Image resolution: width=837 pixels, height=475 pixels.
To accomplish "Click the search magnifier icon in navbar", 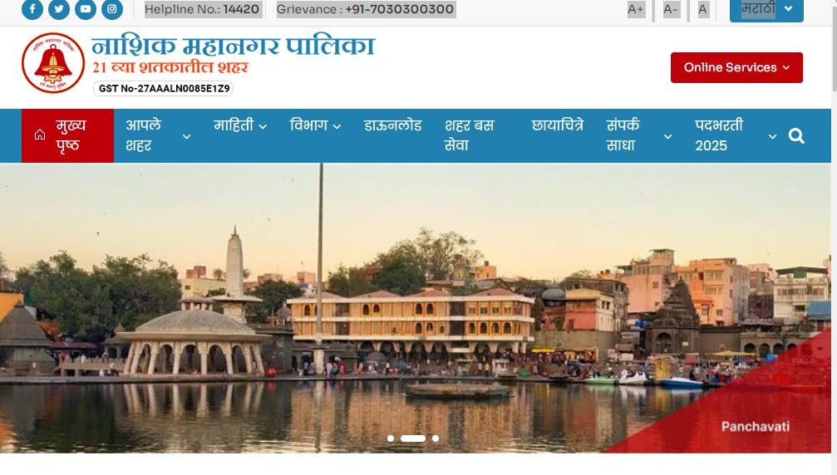I will click(x=796, y=136).
